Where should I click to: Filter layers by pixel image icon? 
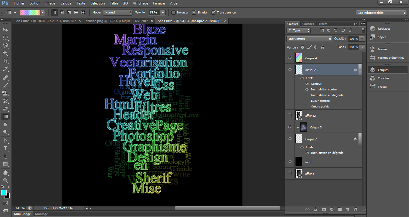322,31
